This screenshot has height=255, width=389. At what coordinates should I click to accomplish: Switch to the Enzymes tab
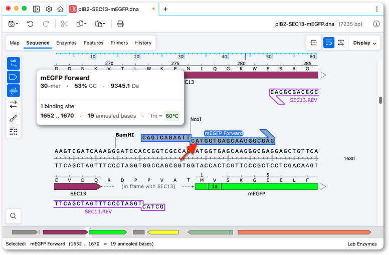[x=66, y=43]
